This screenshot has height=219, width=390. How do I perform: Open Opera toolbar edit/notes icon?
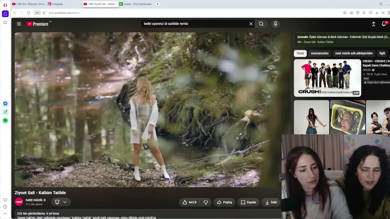345,13
